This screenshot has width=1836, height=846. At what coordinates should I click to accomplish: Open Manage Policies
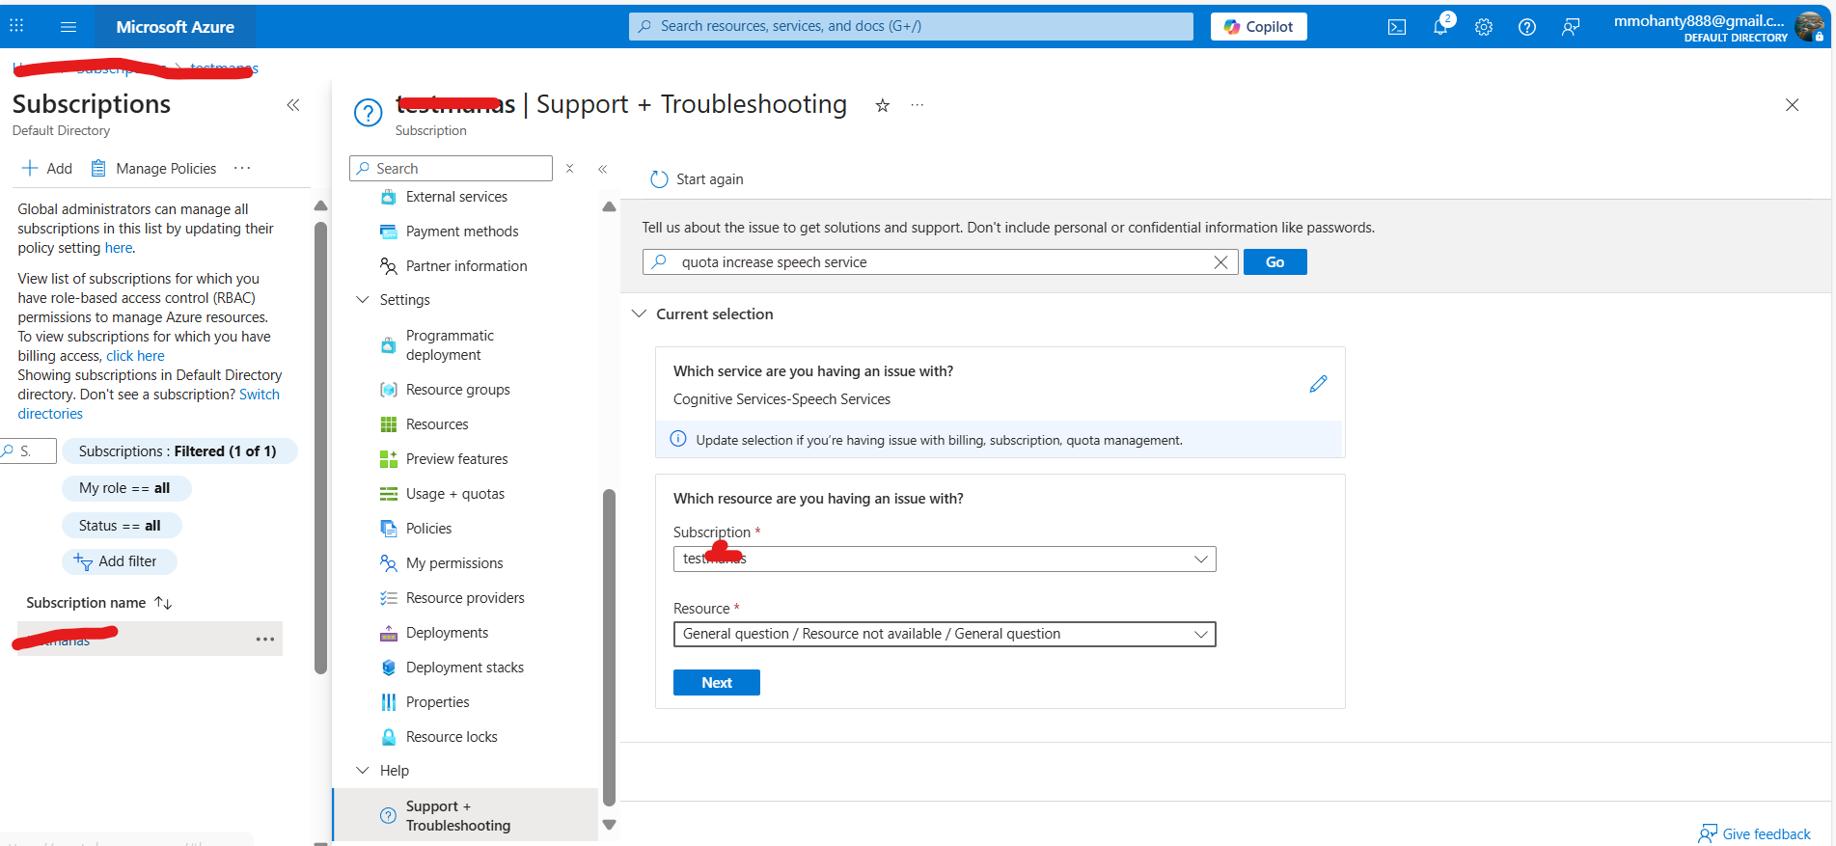(x=154, y=168)
